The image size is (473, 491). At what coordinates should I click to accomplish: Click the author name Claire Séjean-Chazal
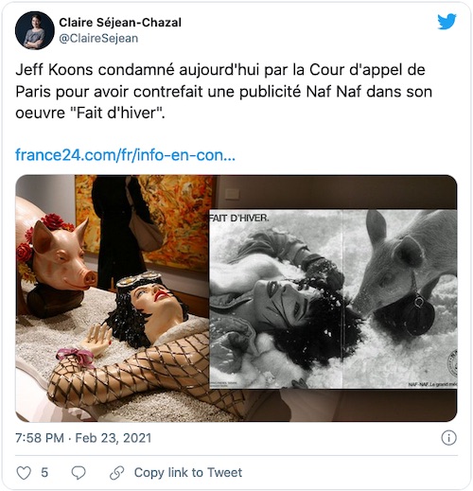120,23
